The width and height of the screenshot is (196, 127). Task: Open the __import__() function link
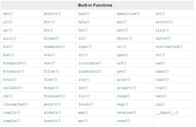click(167, 113)
